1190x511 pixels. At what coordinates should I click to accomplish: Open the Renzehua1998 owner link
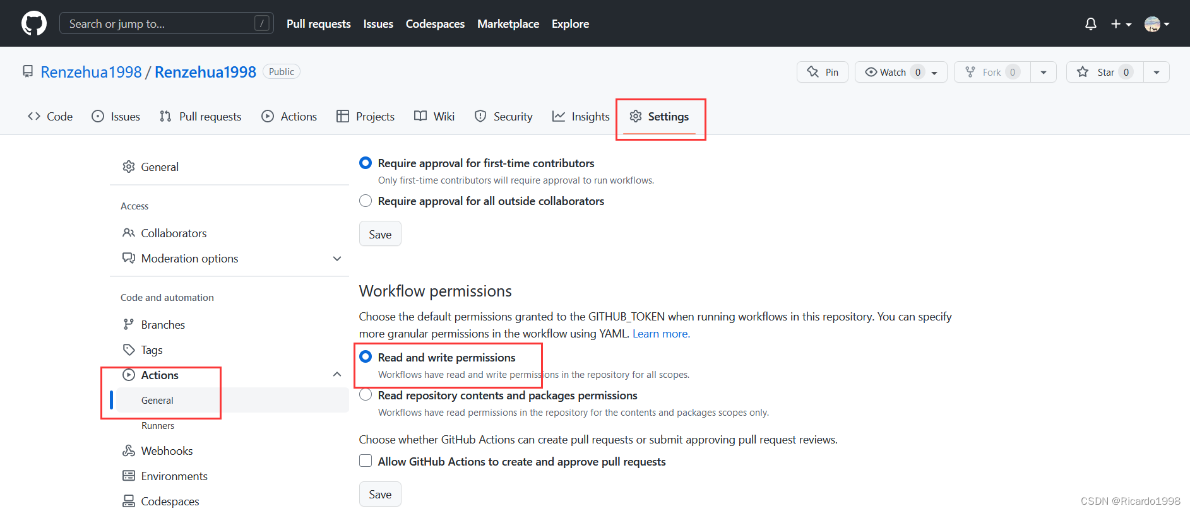91,72
